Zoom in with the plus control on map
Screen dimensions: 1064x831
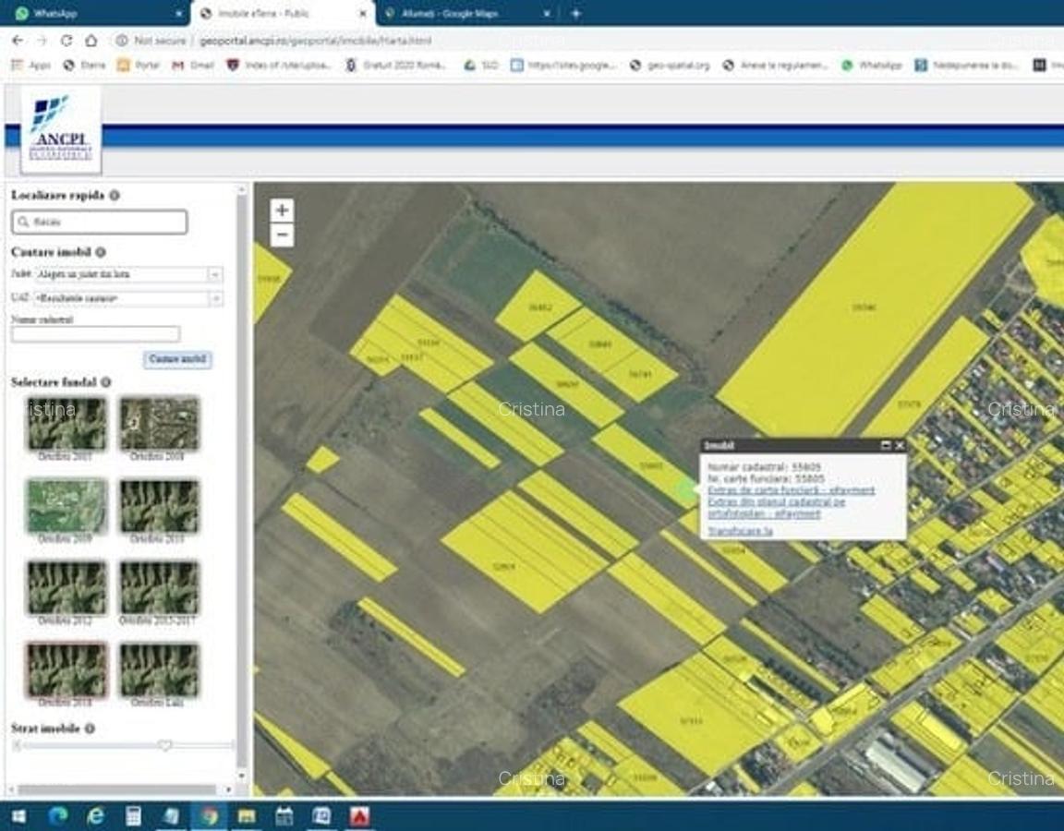282,211
